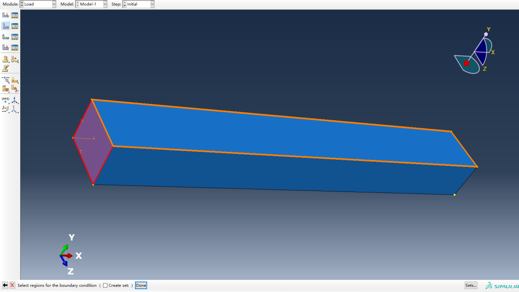The width and height of the screenshot is (519, 292).
Task: Click the Model field stepper arrows
Action: point(77,4)
